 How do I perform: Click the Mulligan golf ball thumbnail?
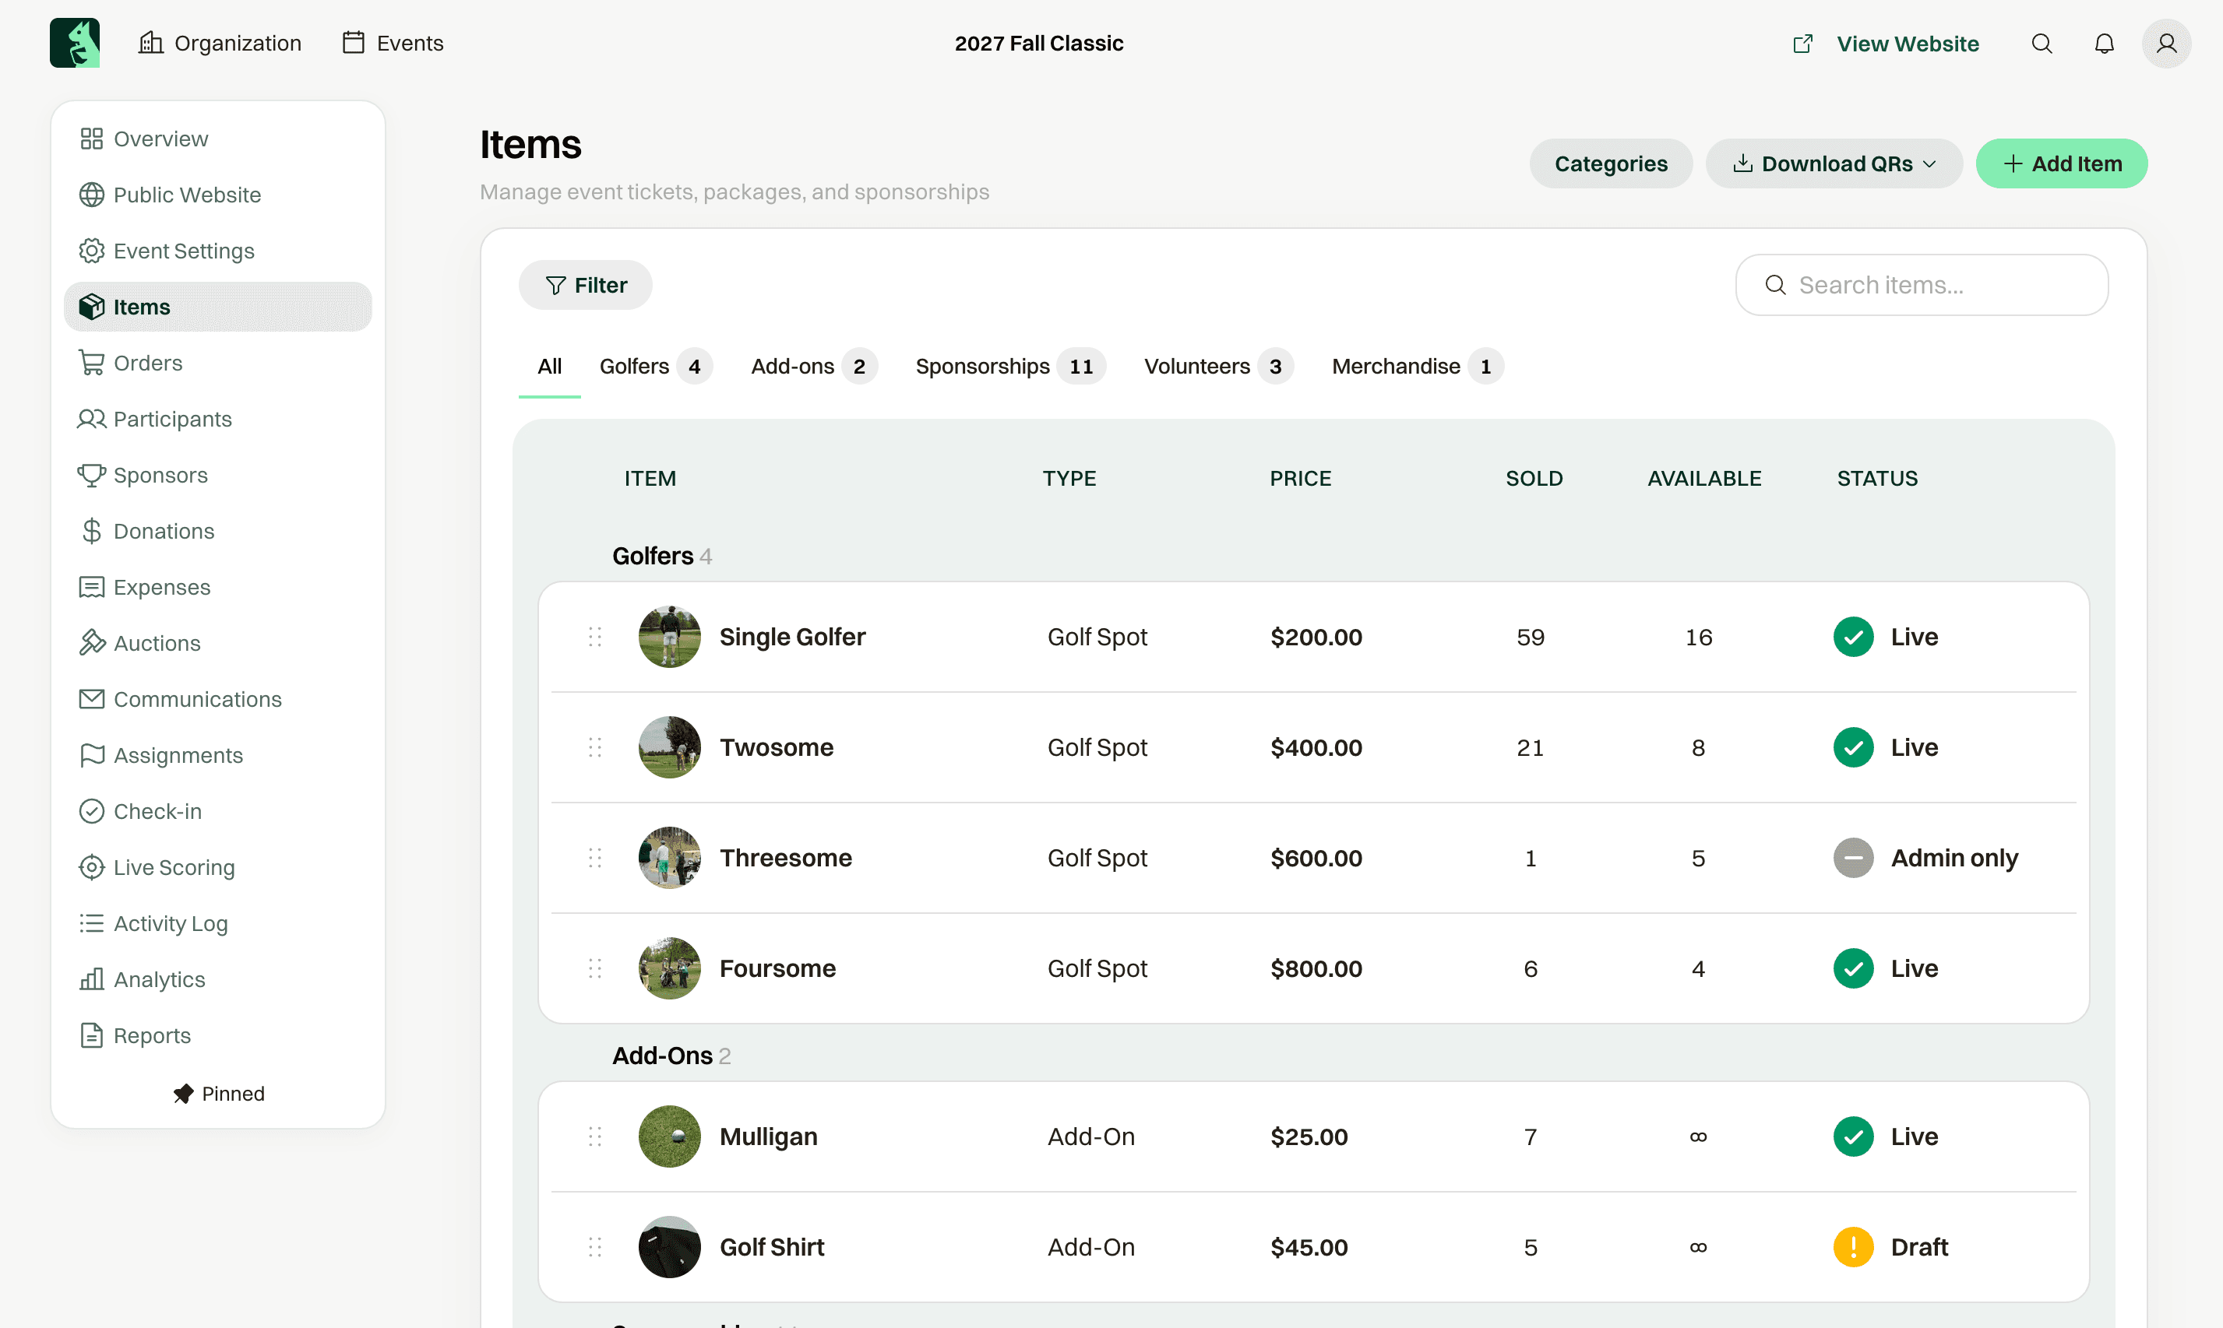tap(669, 1137)
